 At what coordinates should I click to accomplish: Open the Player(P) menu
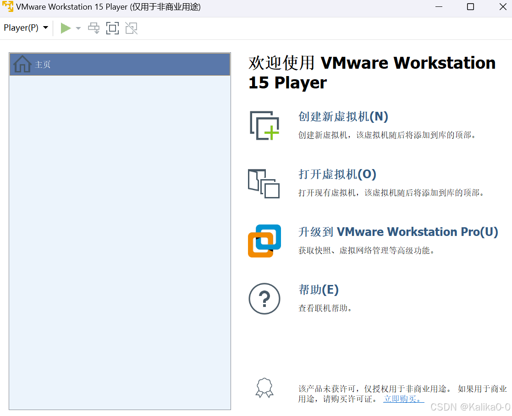click(x=26, y=28)
